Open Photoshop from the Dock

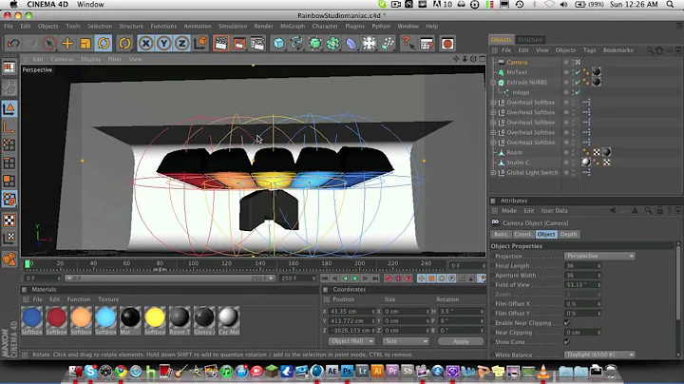tap(348, 371)
